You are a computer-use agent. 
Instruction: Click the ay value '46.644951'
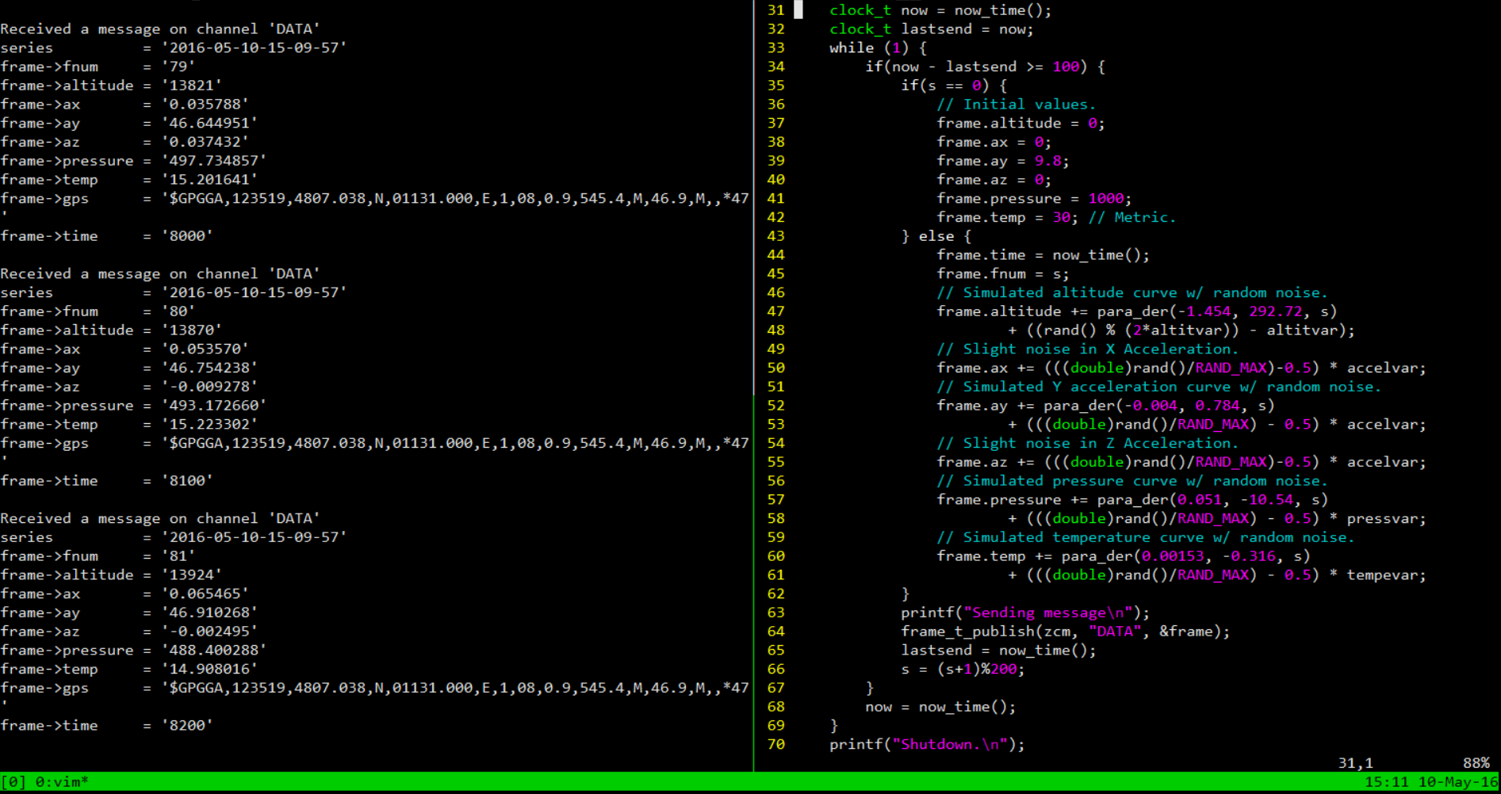[x=209, y=124]
